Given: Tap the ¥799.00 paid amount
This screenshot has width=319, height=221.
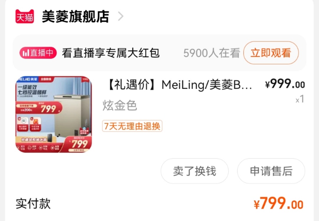Looking at the screenshot, I should [279, 203].
